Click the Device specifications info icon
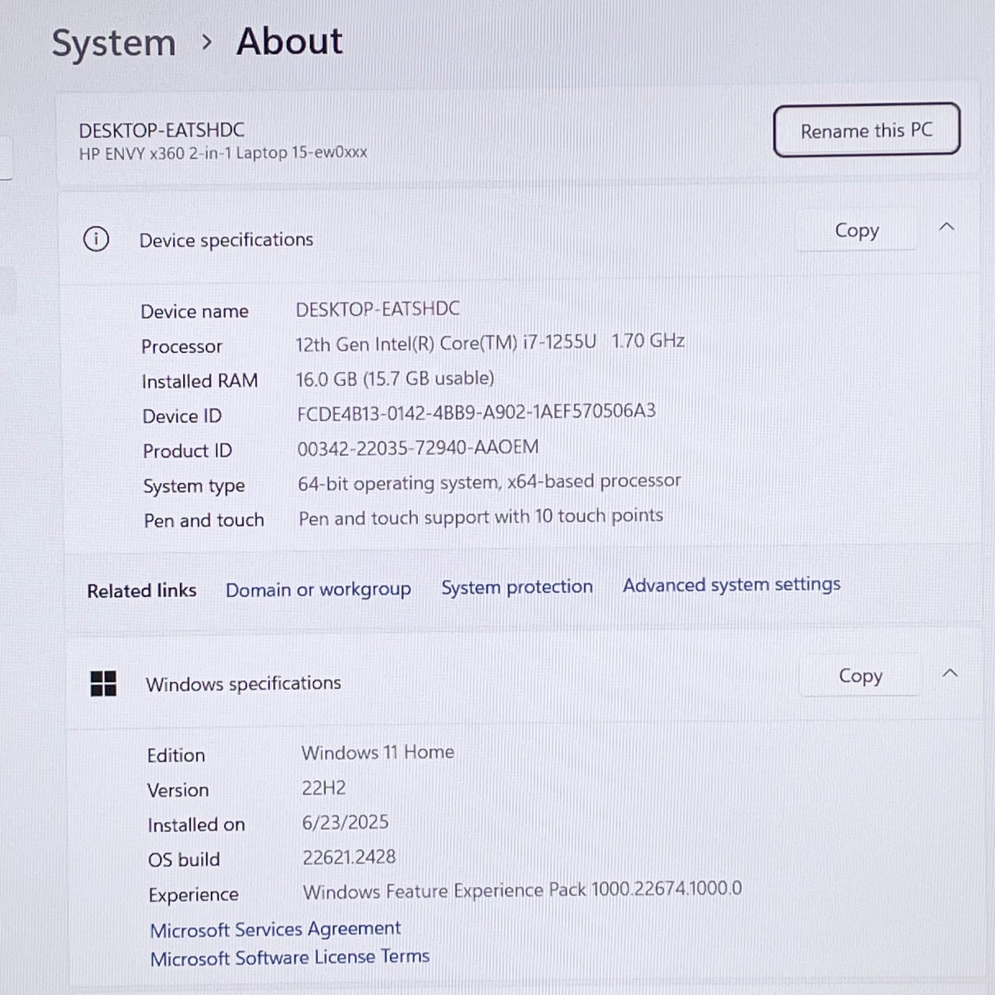Screen dimensions: 995x995 (x=97, y=240)
